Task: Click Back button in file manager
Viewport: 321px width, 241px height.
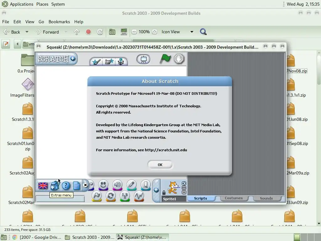Action: pyautogui.click(x=12, y=32)
